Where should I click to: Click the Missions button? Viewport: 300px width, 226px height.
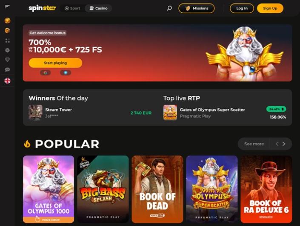point(197,9)
